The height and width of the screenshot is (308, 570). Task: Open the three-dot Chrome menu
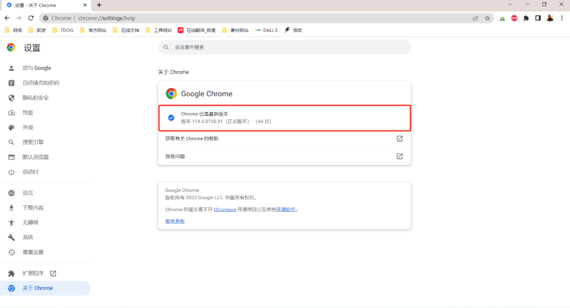tap(562, 18)
